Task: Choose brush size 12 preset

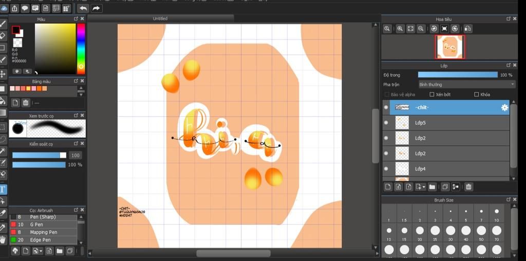Action: (x=389, y=232)
